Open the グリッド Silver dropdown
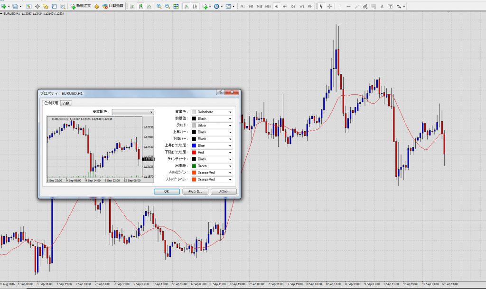Image resolution: width=486 pixels, height=289 pixels. coord(212,126)
